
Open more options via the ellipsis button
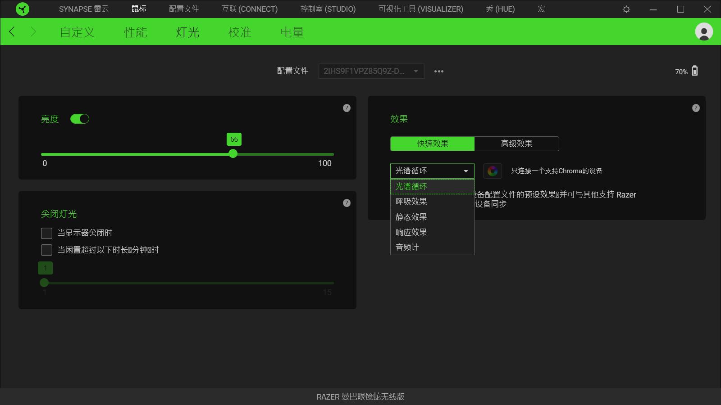439,71
